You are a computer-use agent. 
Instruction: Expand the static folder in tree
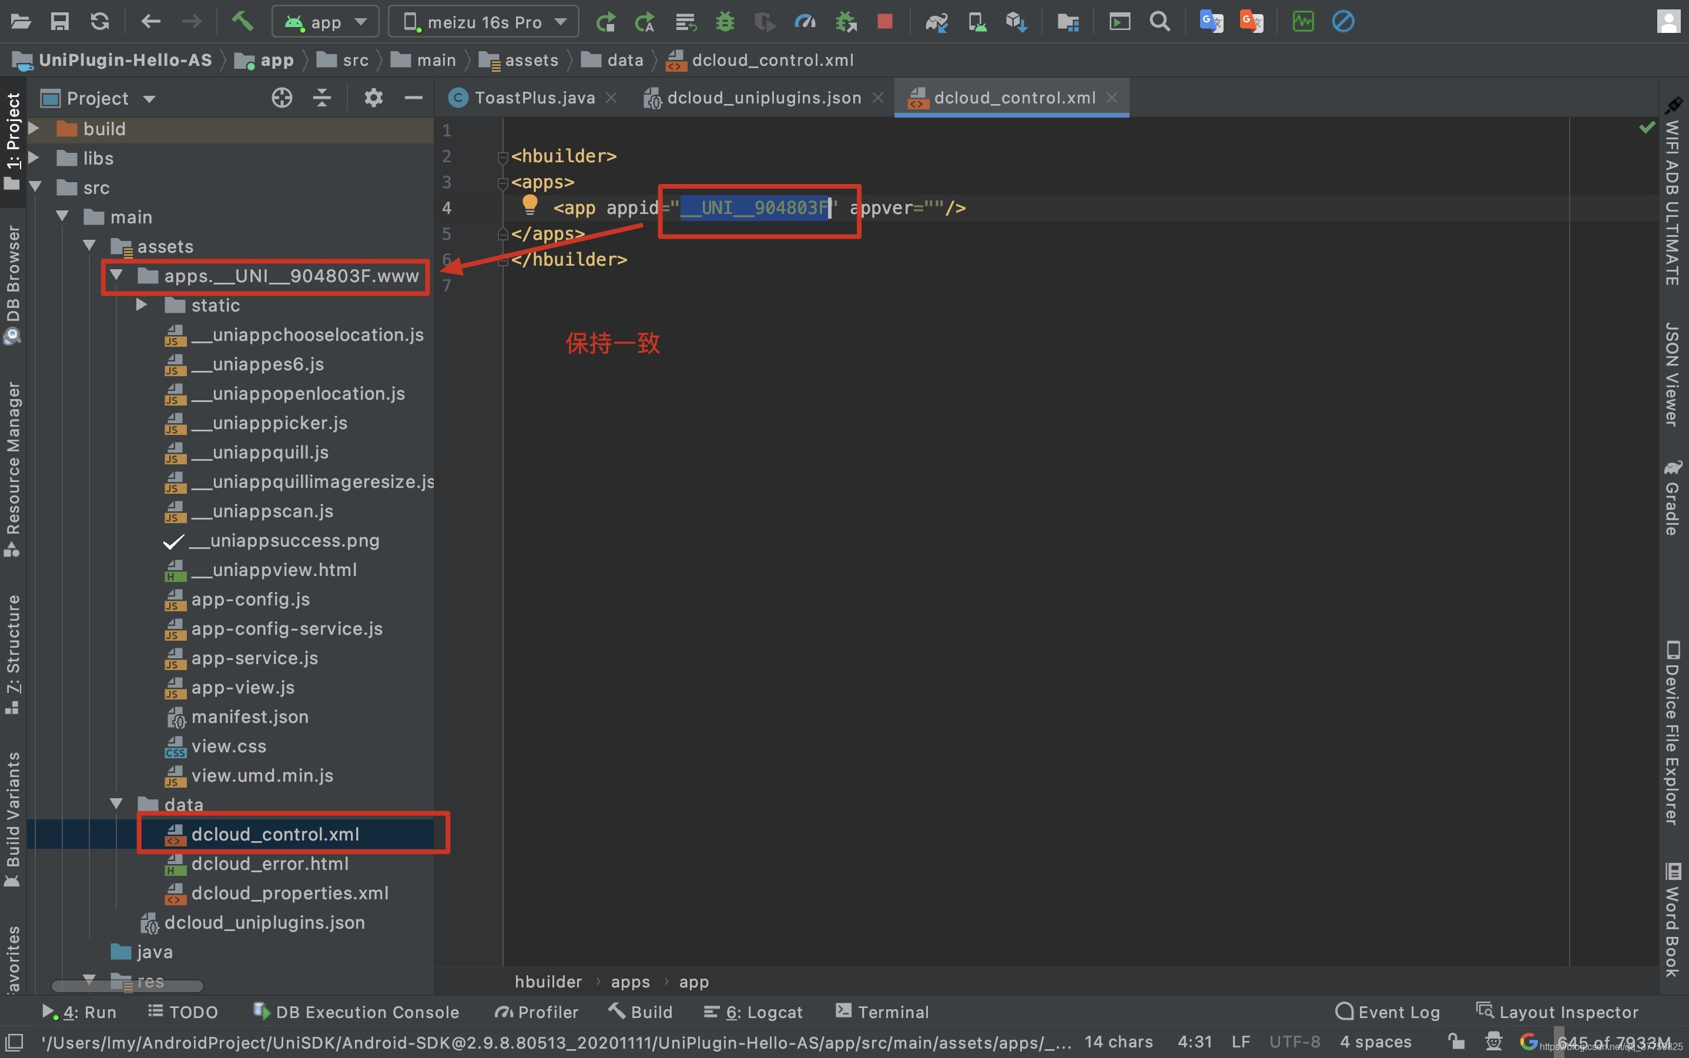pyautogui.click(x=140, y=305)
